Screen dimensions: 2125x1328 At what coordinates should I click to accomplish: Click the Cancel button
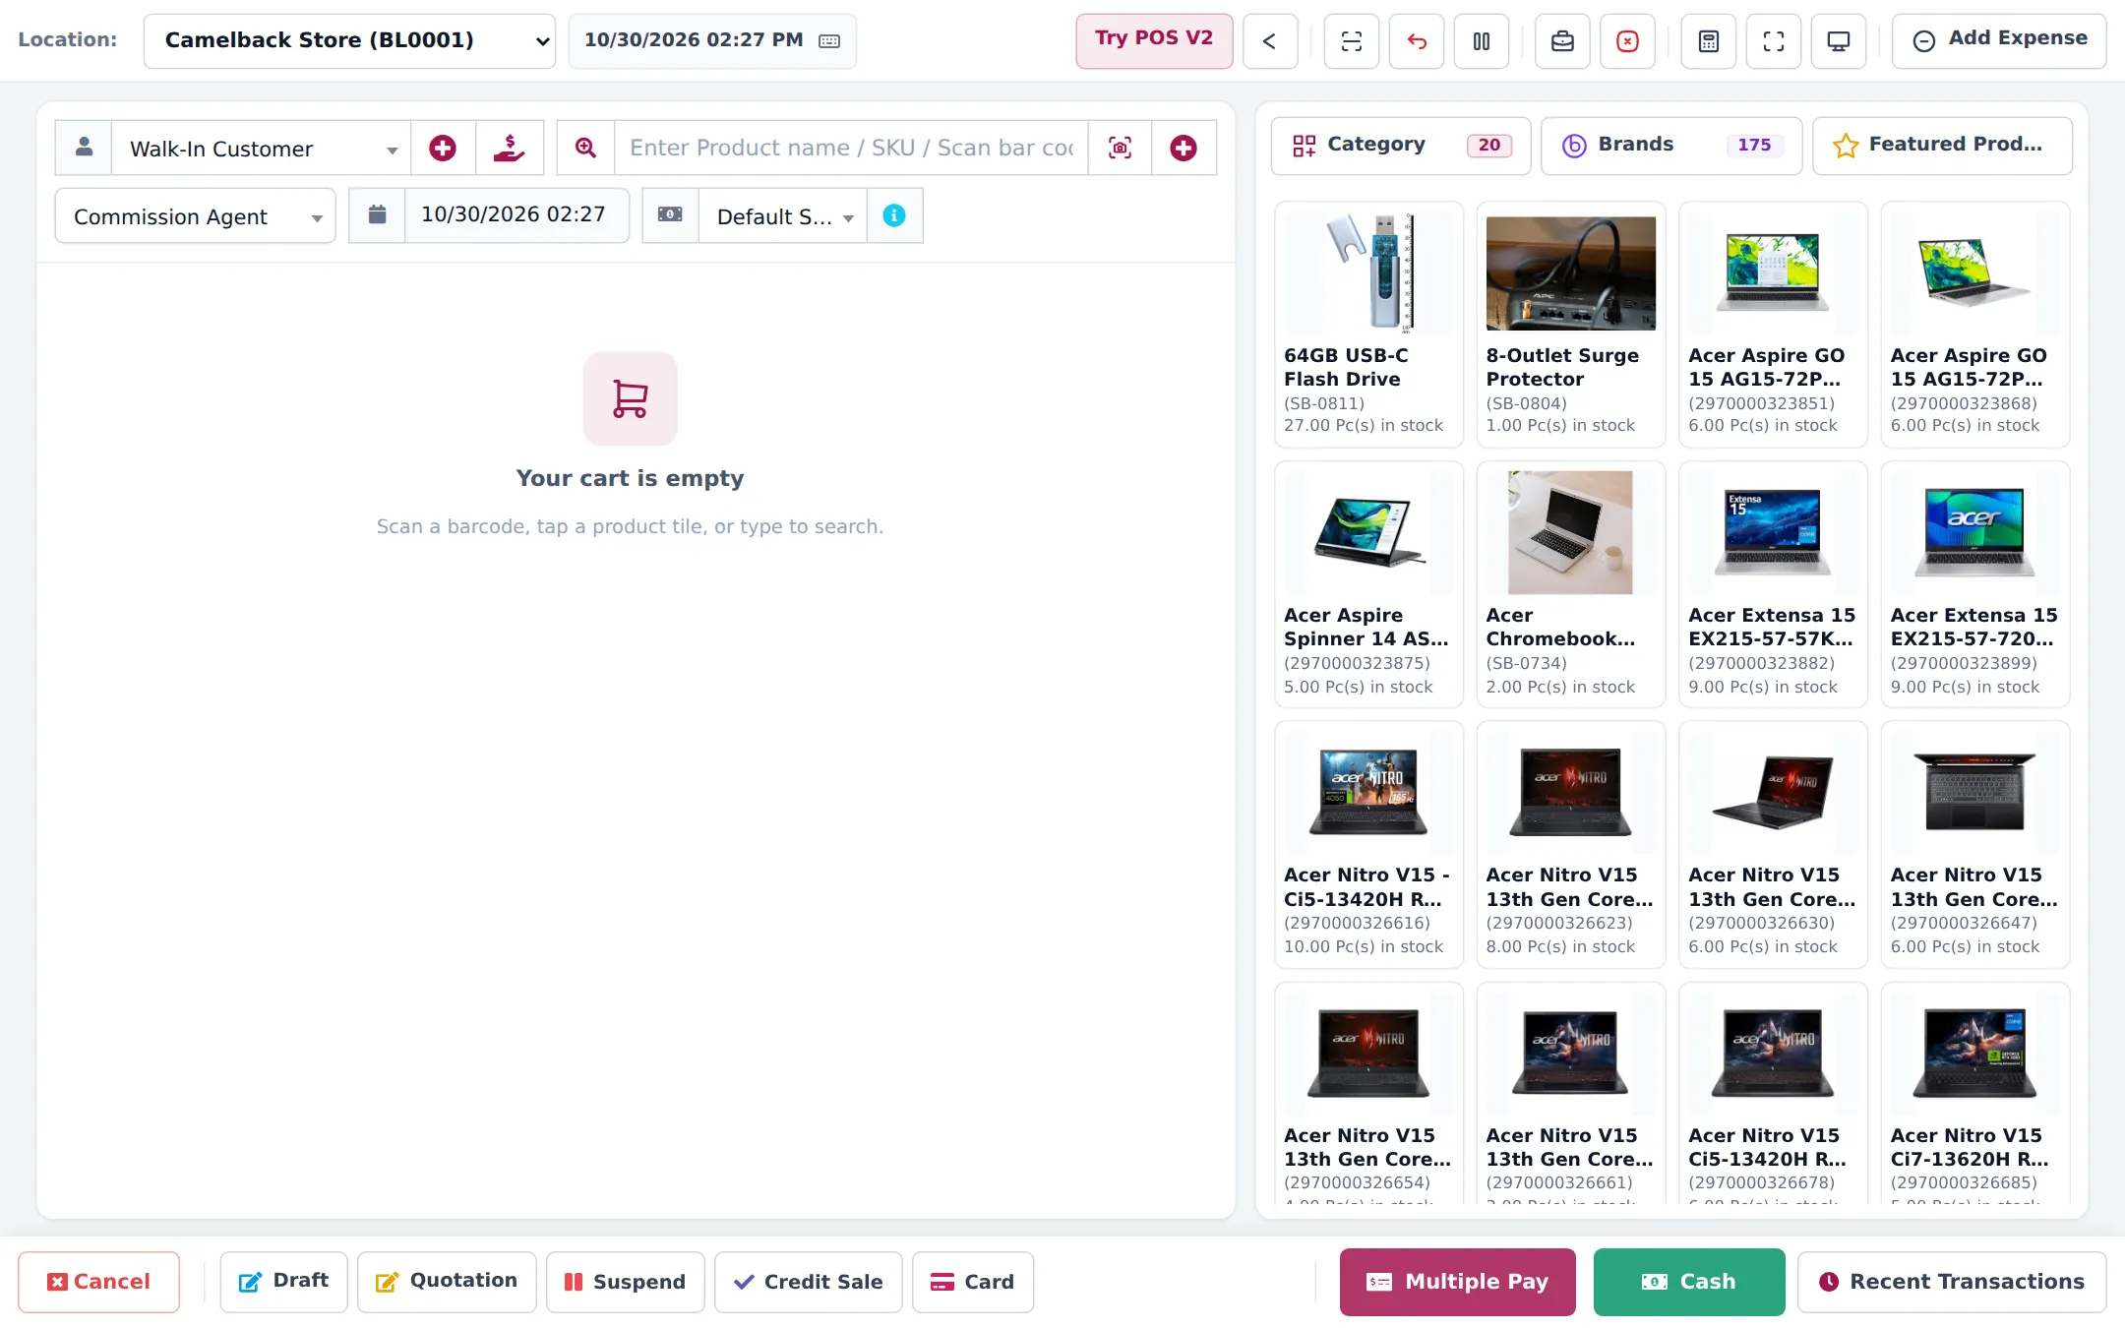pyautogui.click(x=98, y=1282)
